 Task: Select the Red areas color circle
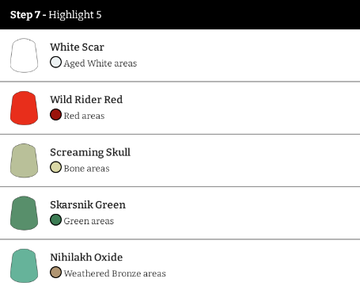[x=55, y=115]
